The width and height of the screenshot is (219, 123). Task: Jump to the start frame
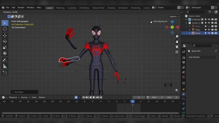pyautogui.click(x=83, y=97)
